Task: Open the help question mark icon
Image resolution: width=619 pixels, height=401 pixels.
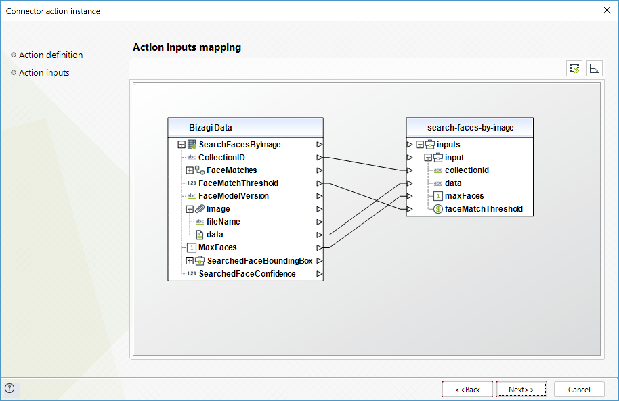Action: tap(9, 388)
